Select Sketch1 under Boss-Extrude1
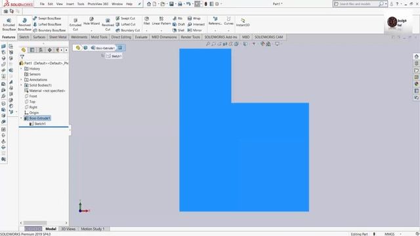This screenshot has width=420, height=236. (x=37, y=124)
